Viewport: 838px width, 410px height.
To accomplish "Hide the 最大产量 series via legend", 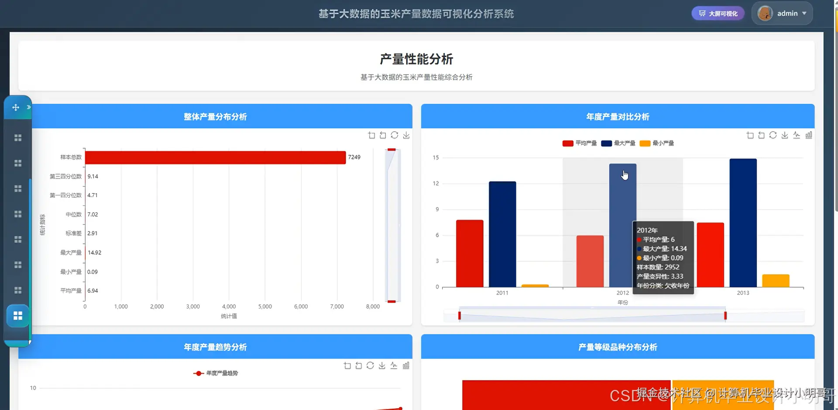I will pyautogui.click(x=618, y=143).
